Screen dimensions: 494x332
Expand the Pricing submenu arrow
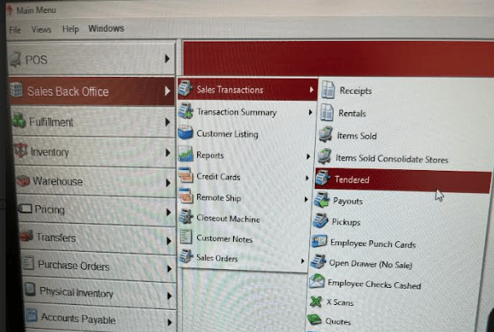(x=168, y=213)
